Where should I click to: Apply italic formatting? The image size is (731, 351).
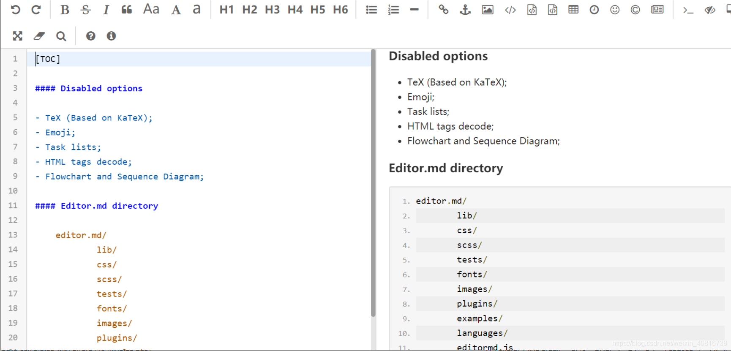(106, 9)
